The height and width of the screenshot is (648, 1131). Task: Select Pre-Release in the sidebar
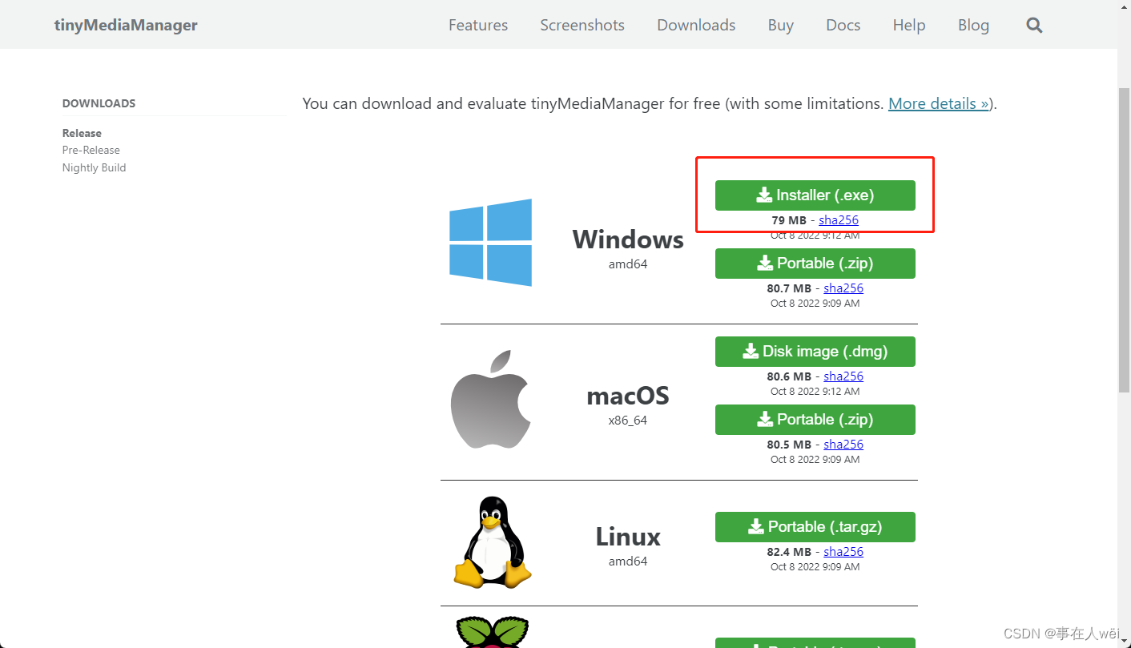click(x=91, y=150)
